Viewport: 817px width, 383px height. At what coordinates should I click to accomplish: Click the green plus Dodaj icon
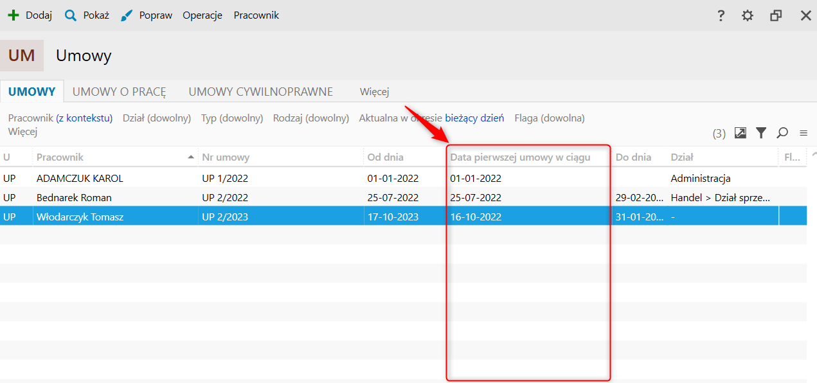(x=13, y=15)
